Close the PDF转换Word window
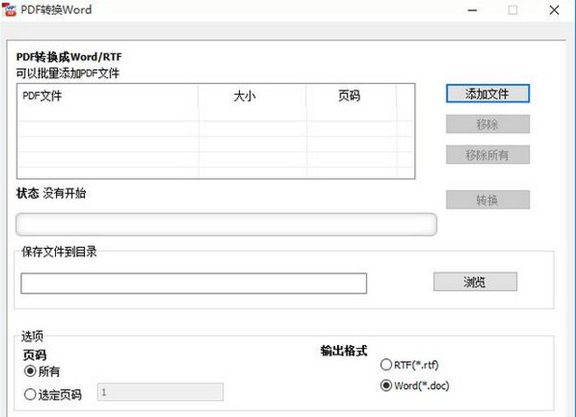The image size is (576, 417). pos(554,11)
